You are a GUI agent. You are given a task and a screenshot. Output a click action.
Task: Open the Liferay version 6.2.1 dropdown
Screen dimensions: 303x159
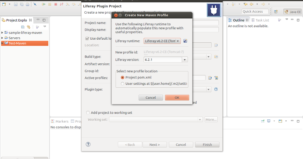[184, 60]
